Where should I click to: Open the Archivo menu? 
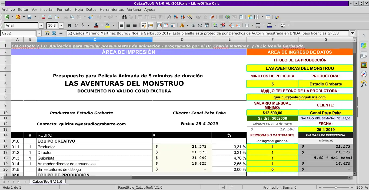pos(8,9)
